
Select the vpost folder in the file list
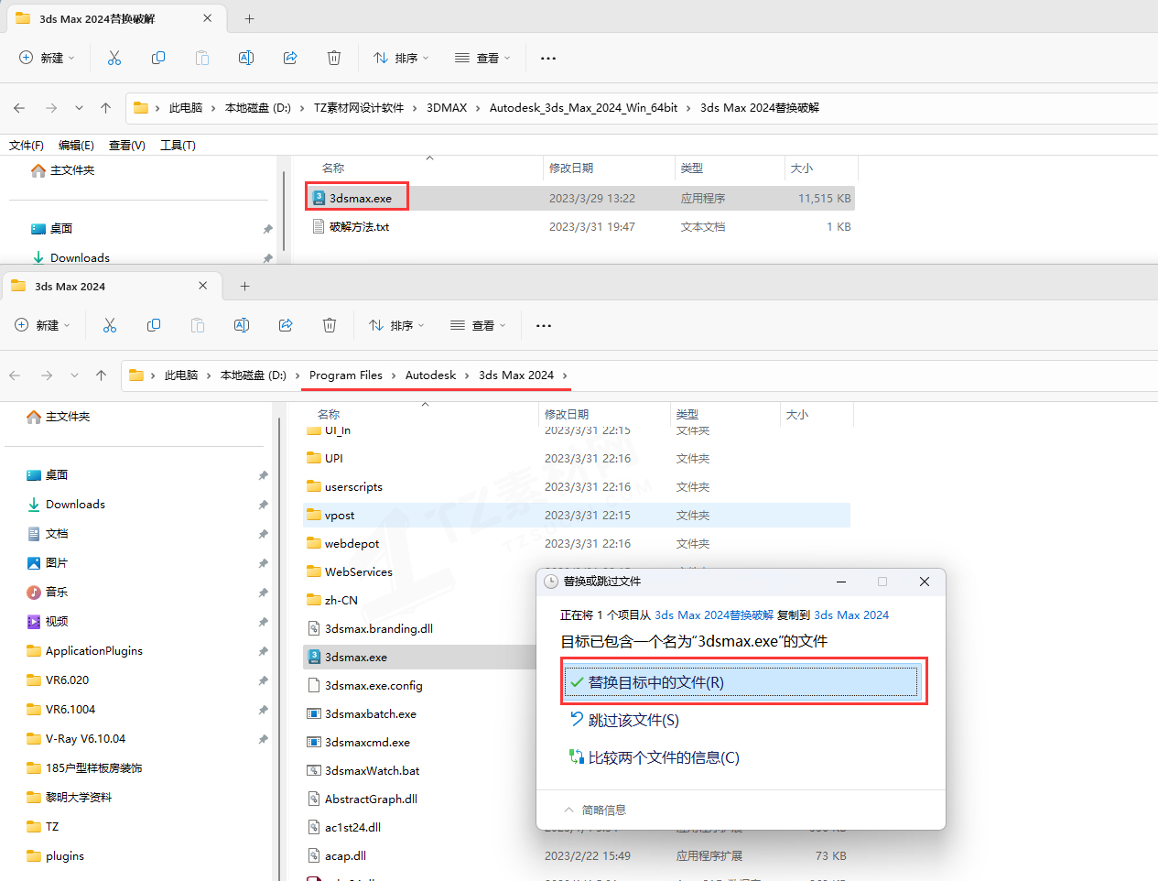(576, 516)
